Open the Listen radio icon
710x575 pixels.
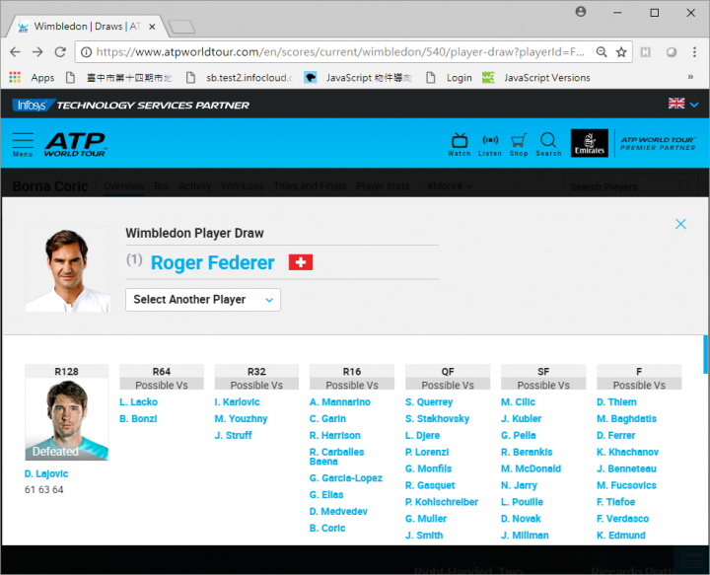tap(490, 144)
